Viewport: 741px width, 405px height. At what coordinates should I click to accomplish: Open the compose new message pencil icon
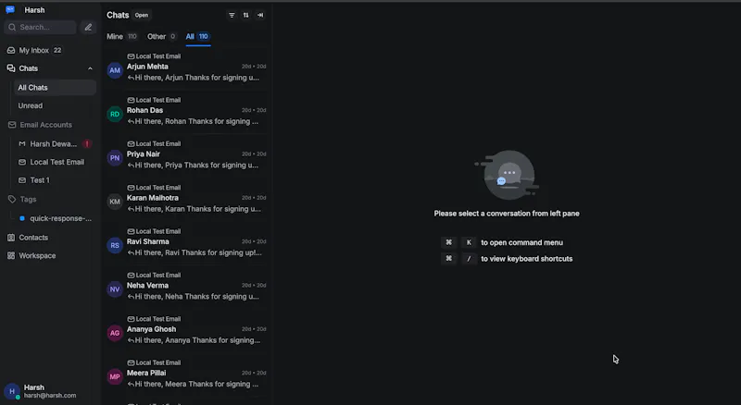coord(88,28)
